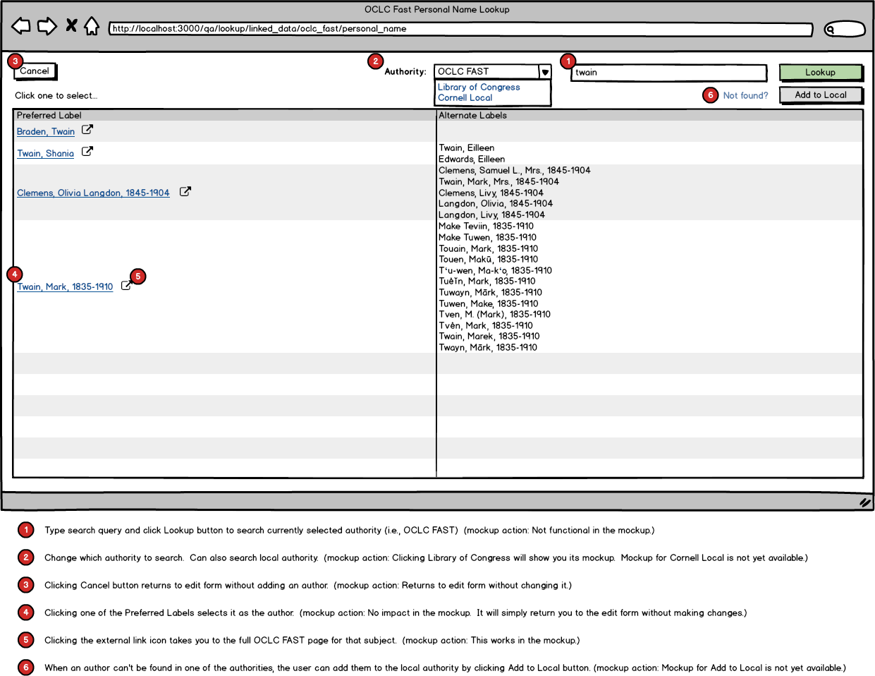Click the browser URL address bar
Viewport: 875px width, 676px height.
click(x=461, y=29)
